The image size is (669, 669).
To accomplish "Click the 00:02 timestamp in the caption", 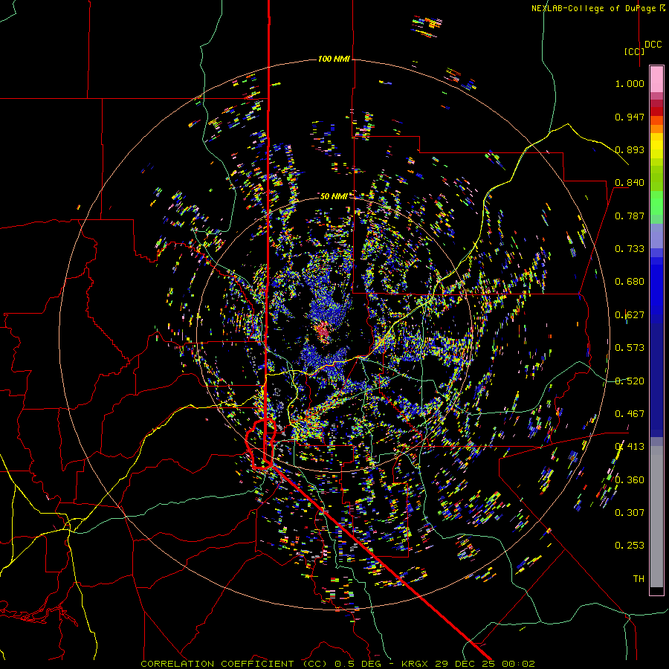I will [x=518, y=664].
